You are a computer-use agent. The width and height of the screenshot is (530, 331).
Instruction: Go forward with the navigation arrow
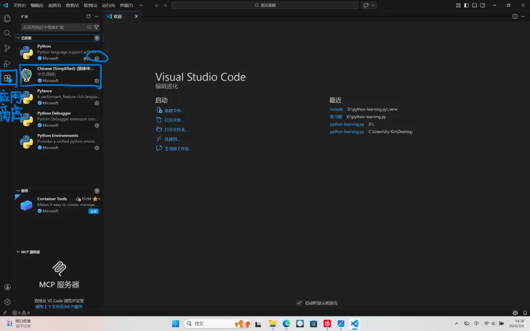[x=165, y=5]
